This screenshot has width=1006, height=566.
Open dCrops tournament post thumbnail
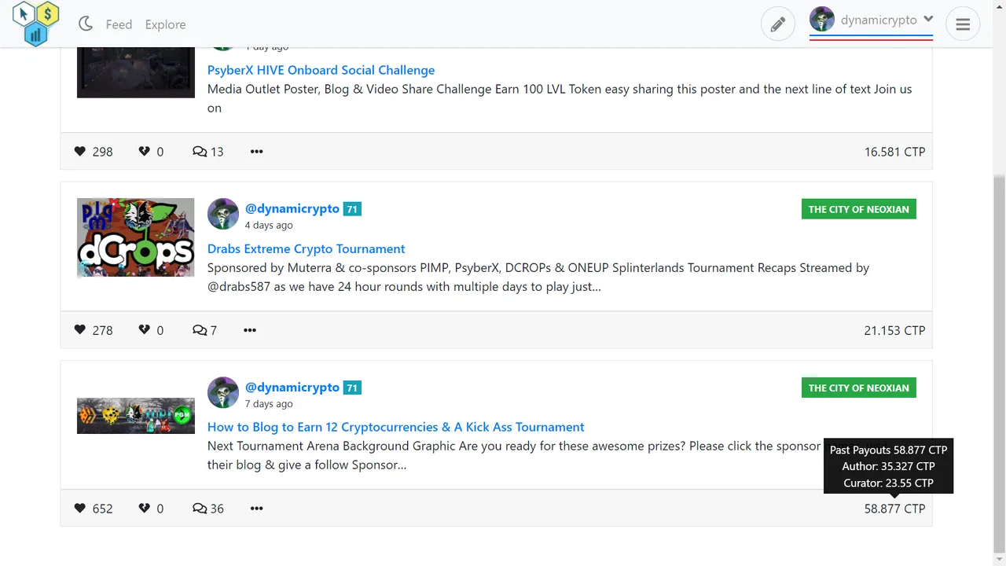tap(136, 237)
